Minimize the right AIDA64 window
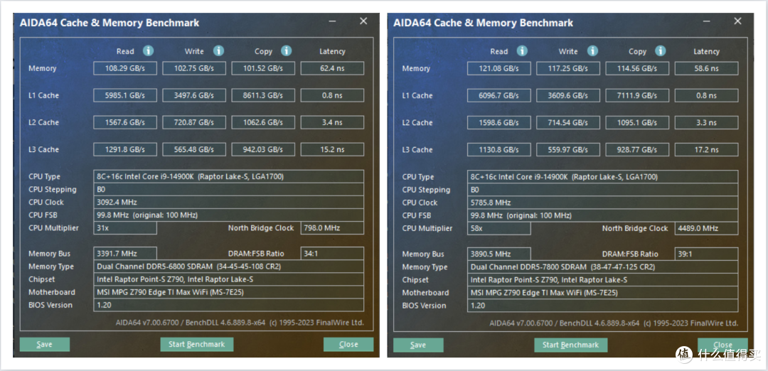Viewport: 768px width, 371px height. point(707,21)
